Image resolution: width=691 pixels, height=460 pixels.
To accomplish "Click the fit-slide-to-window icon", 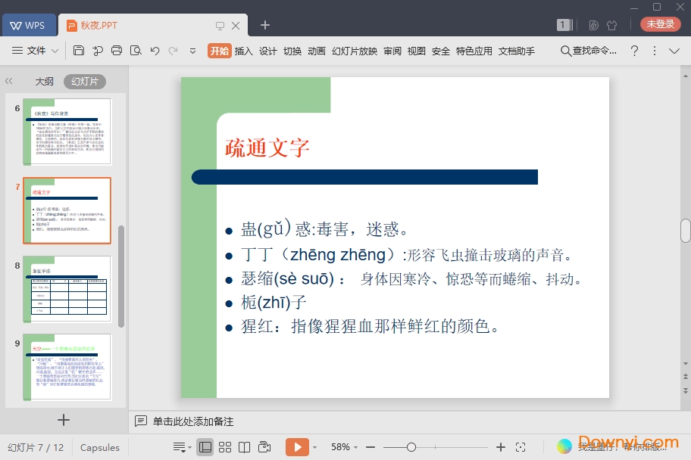I will pyautogui.click(x=521, y=447).
